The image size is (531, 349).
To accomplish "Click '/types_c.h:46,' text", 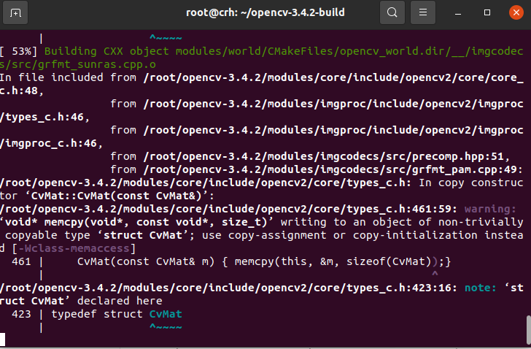I will pyautogui.click(x=44, y=117).
